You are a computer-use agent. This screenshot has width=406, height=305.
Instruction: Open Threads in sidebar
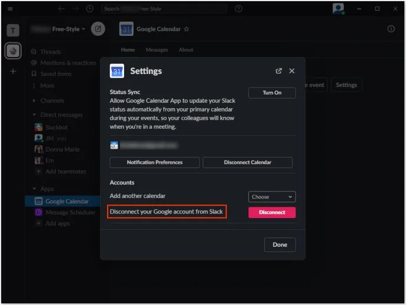[x=50, y=52]
